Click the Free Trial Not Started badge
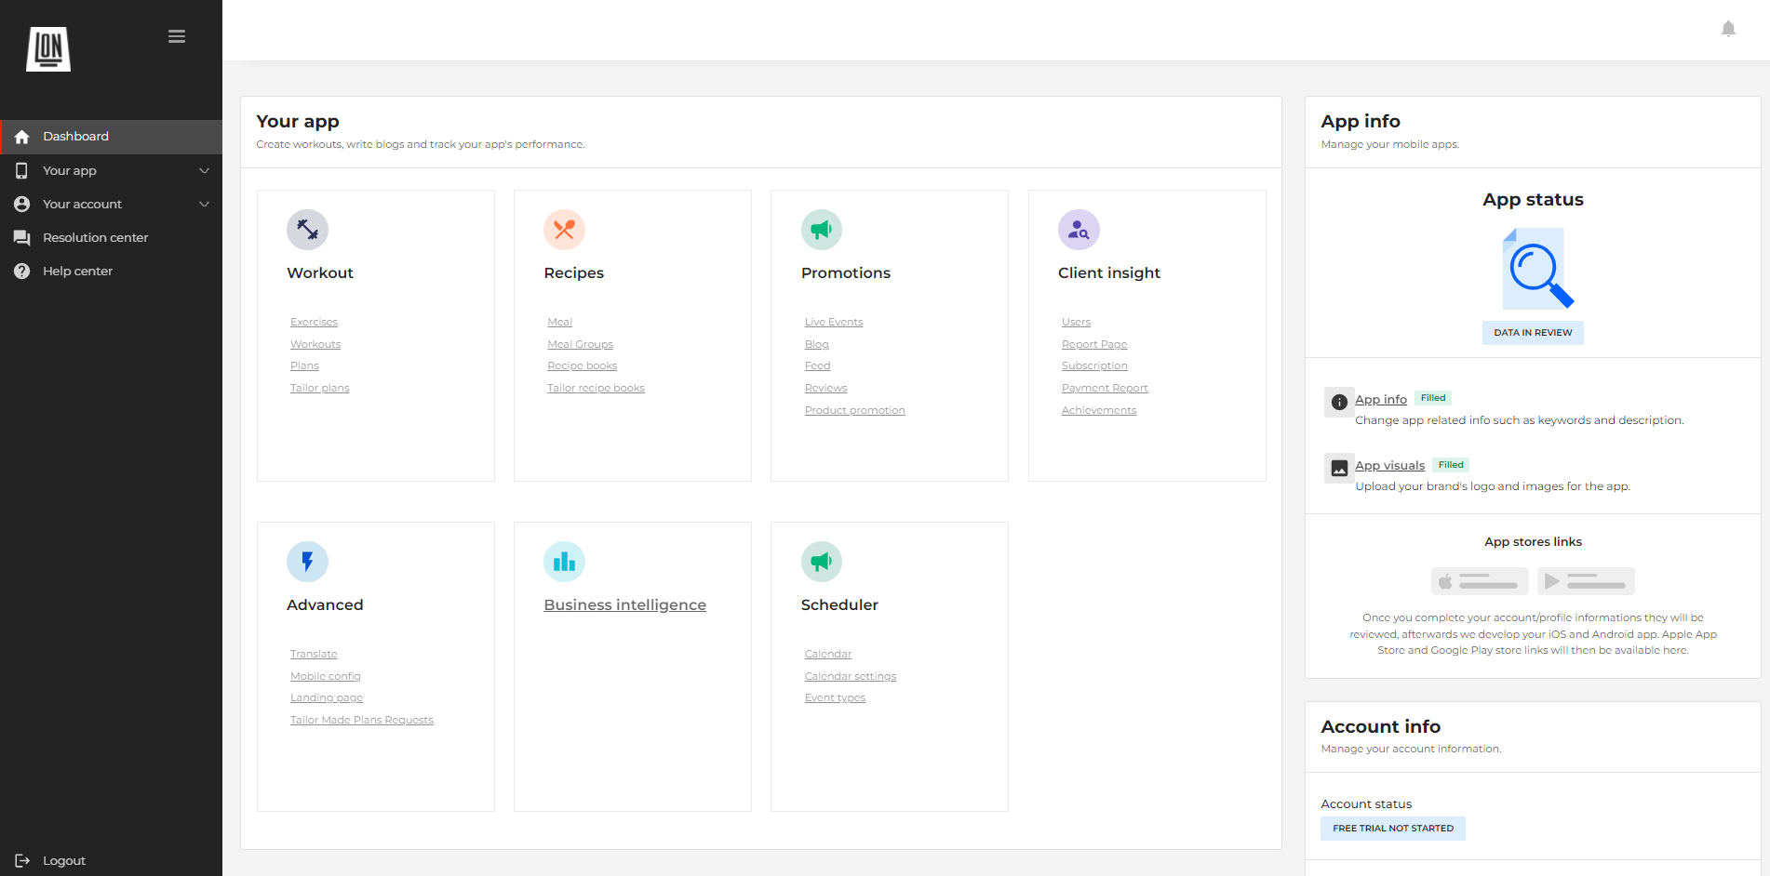 (x=1392, y=829)
